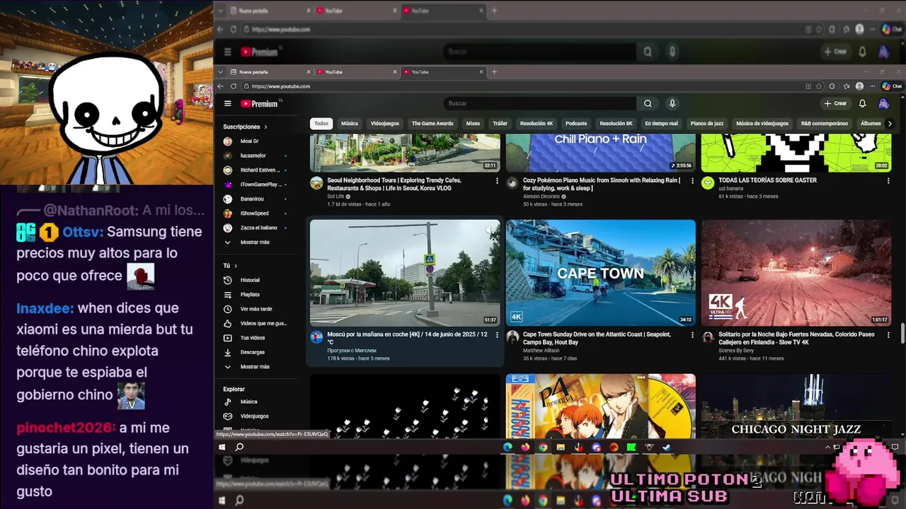Viewport: 906px width, 509px height.
Task: Open the hamburger menu in the dimmed rear YouTube window
Action: (x=228, y=52)
